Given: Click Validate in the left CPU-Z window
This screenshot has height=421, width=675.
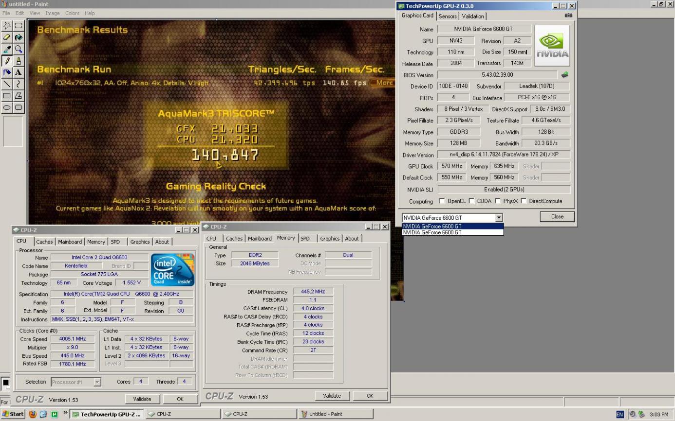Looking at the screenshot, I should pyautogui.click(x=142, y=399).
